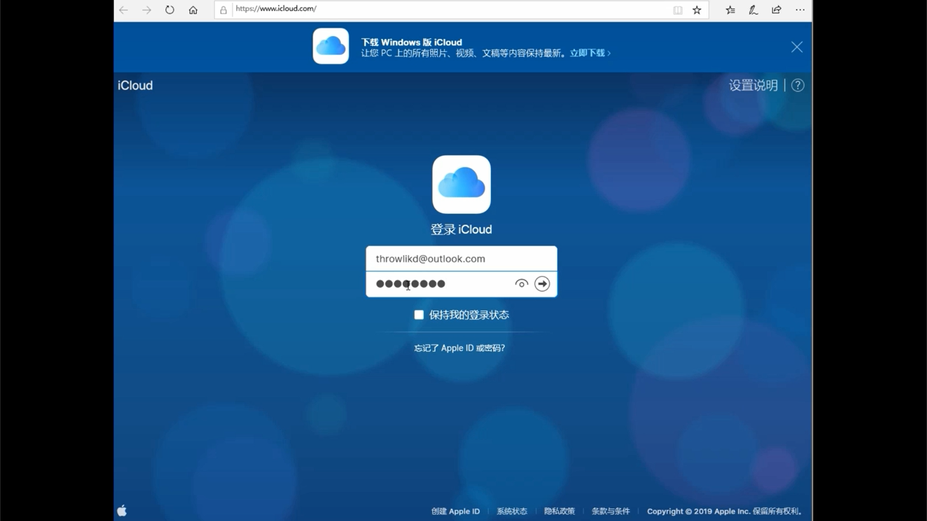The width and height of the screenshot is (927, 521).
Task: Add this page to favorites star
Action: [x=697, y=10]
